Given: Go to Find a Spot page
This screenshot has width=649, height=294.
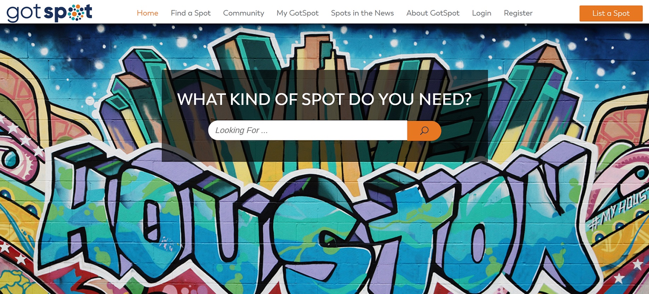Looking at the screenshot, I should [x=191, y=13].
